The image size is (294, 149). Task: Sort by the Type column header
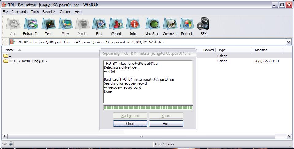click(222, 50)
